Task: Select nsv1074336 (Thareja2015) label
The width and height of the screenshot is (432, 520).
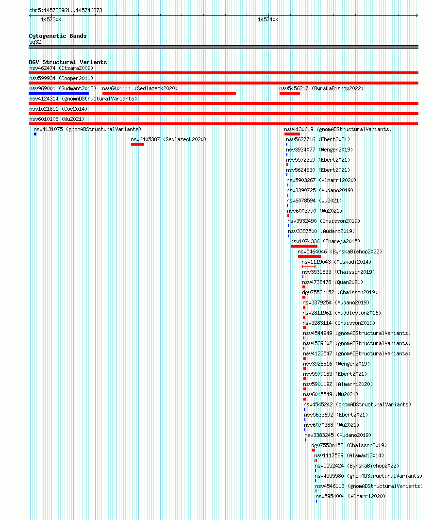Action: 325,241
